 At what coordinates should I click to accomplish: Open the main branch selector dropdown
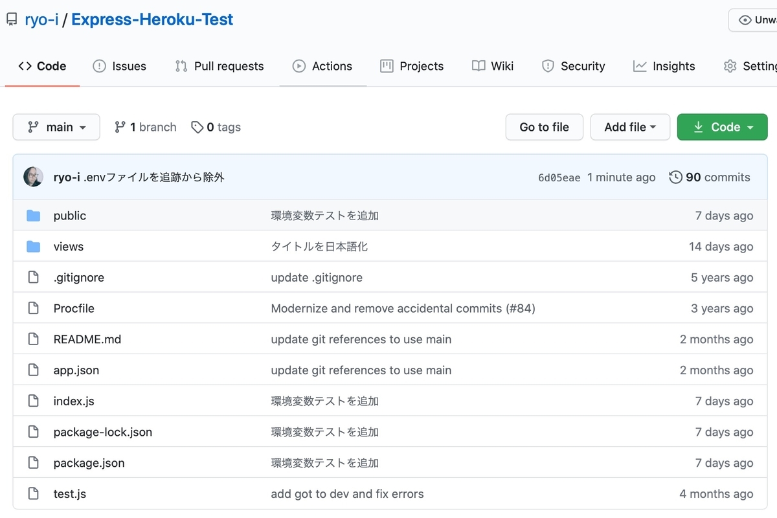click(x=56, y=127)
